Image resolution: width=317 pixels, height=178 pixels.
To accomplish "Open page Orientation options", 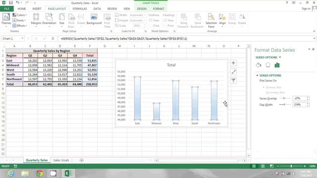I will click(49, 20).
